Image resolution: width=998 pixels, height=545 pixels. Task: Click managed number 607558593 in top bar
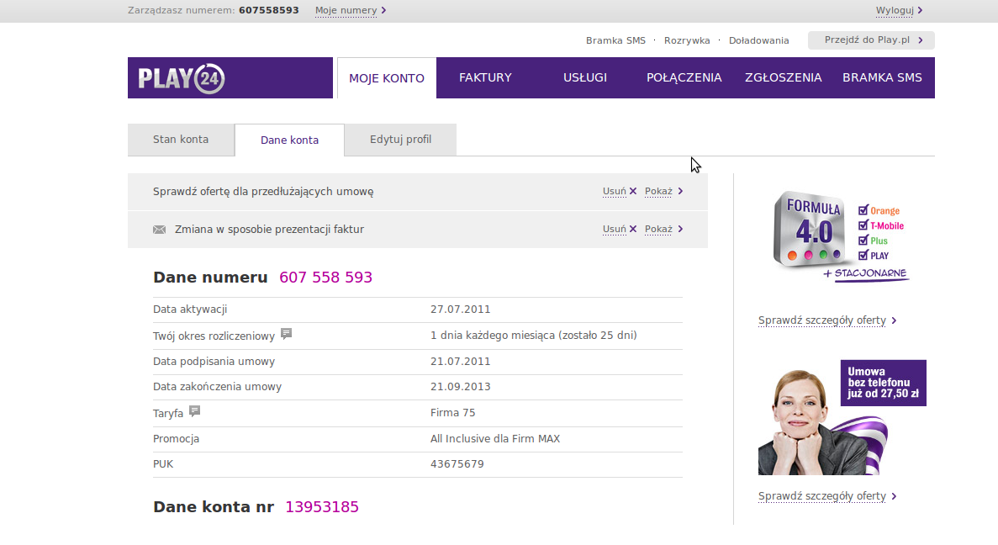coord(268,10)
